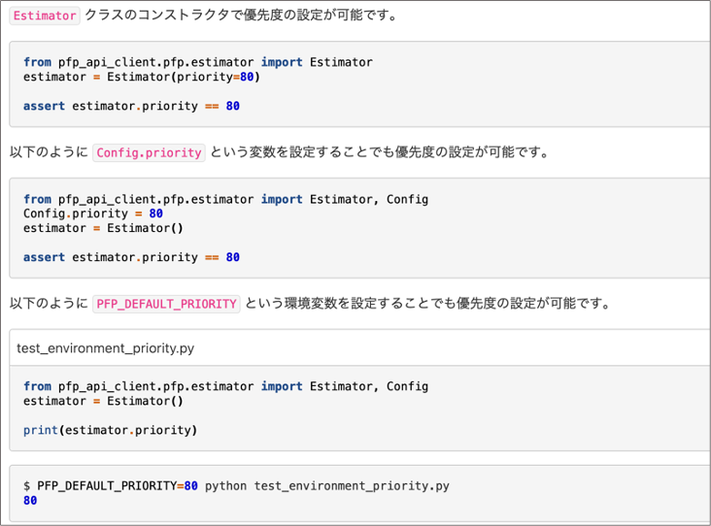Click the assert line in second code block
The image size is (711, 526).
click(131, 257)
